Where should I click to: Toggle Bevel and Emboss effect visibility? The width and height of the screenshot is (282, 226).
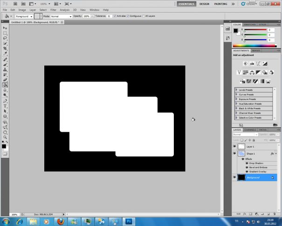click(247, 168)
